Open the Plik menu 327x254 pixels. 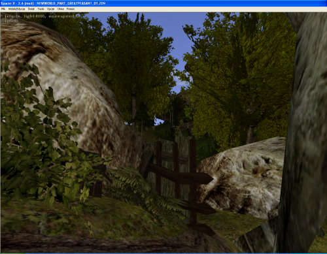(x=3, y=9)
